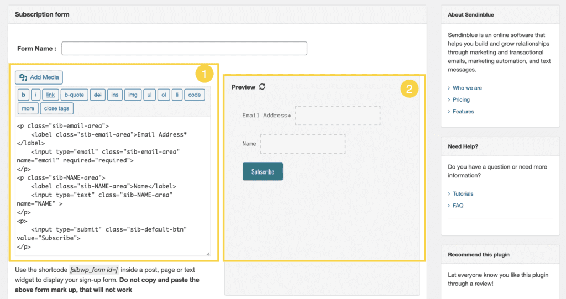The image size is (566, 299).
Task: Focus the preview Email Address field
Action: tap(338, 116)
